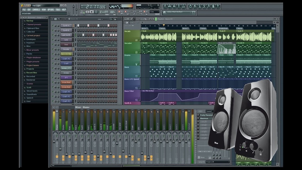Select the Crash #2 channel button
The height and width of the screenshot is (170, 302).
(66, 101)
